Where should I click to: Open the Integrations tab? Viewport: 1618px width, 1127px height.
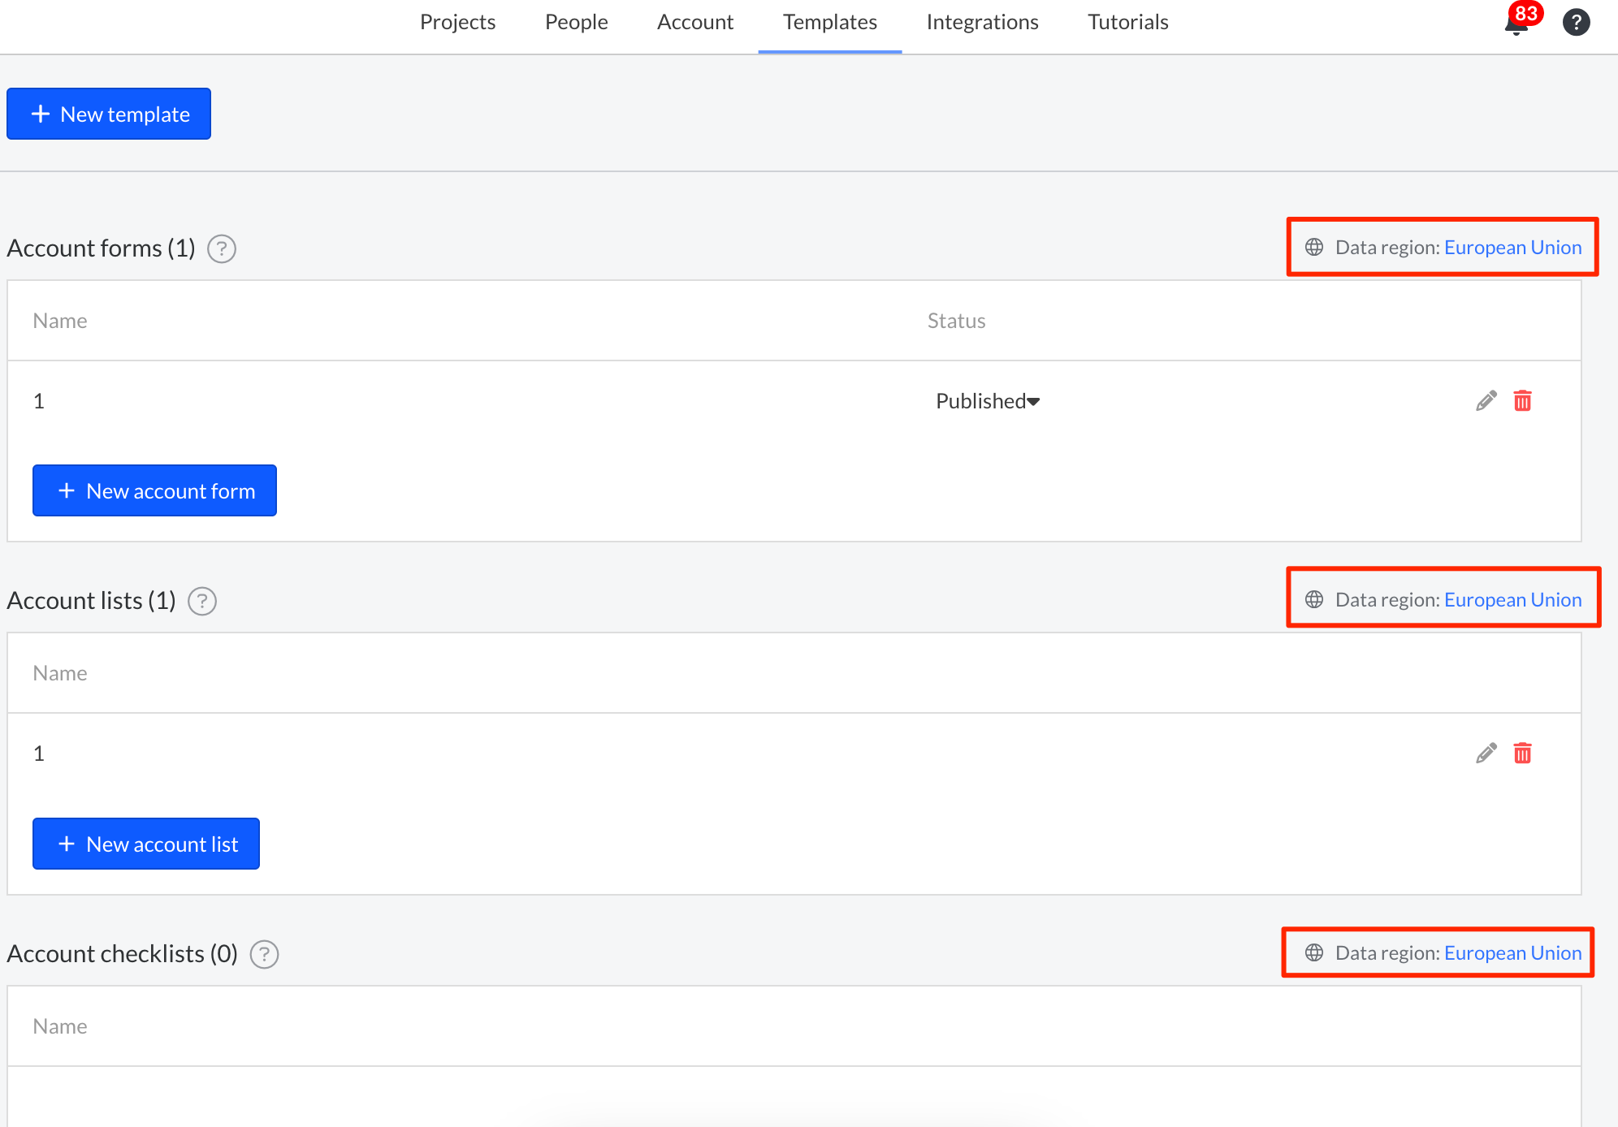pos(982,23)
